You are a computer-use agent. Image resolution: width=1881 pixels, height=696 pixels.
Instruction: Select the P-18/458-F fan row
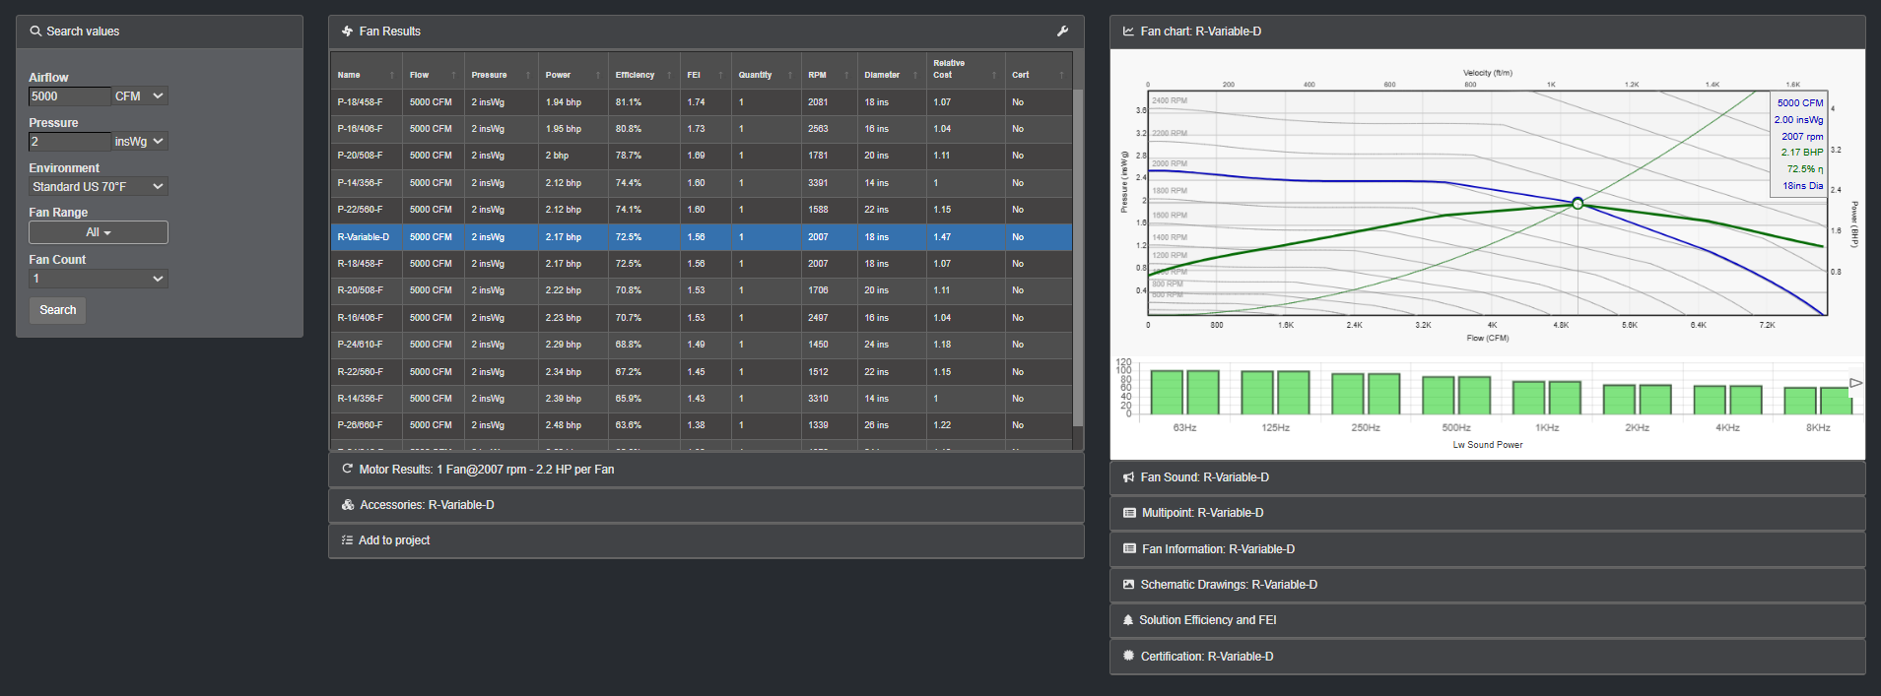coord(701,102)
